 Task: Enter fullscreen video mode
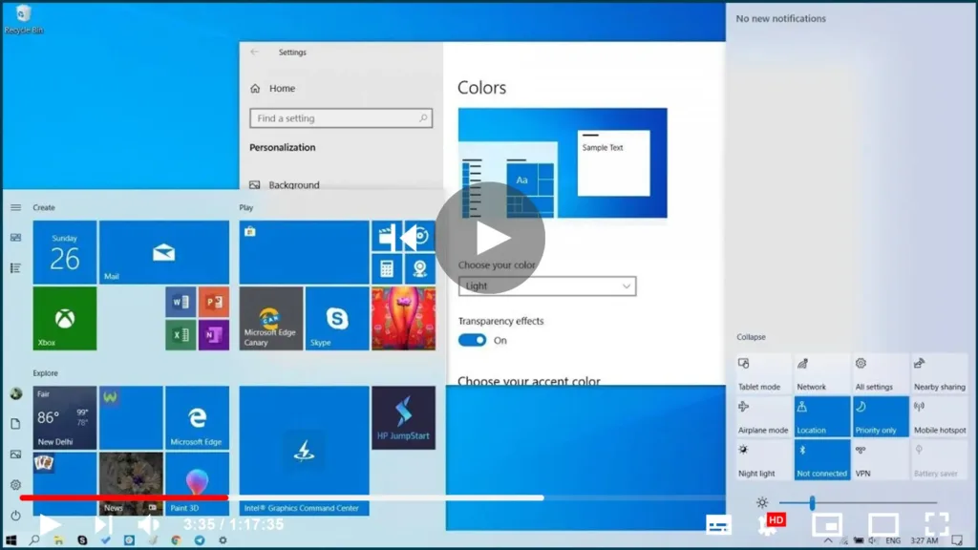tap(936, 524)
